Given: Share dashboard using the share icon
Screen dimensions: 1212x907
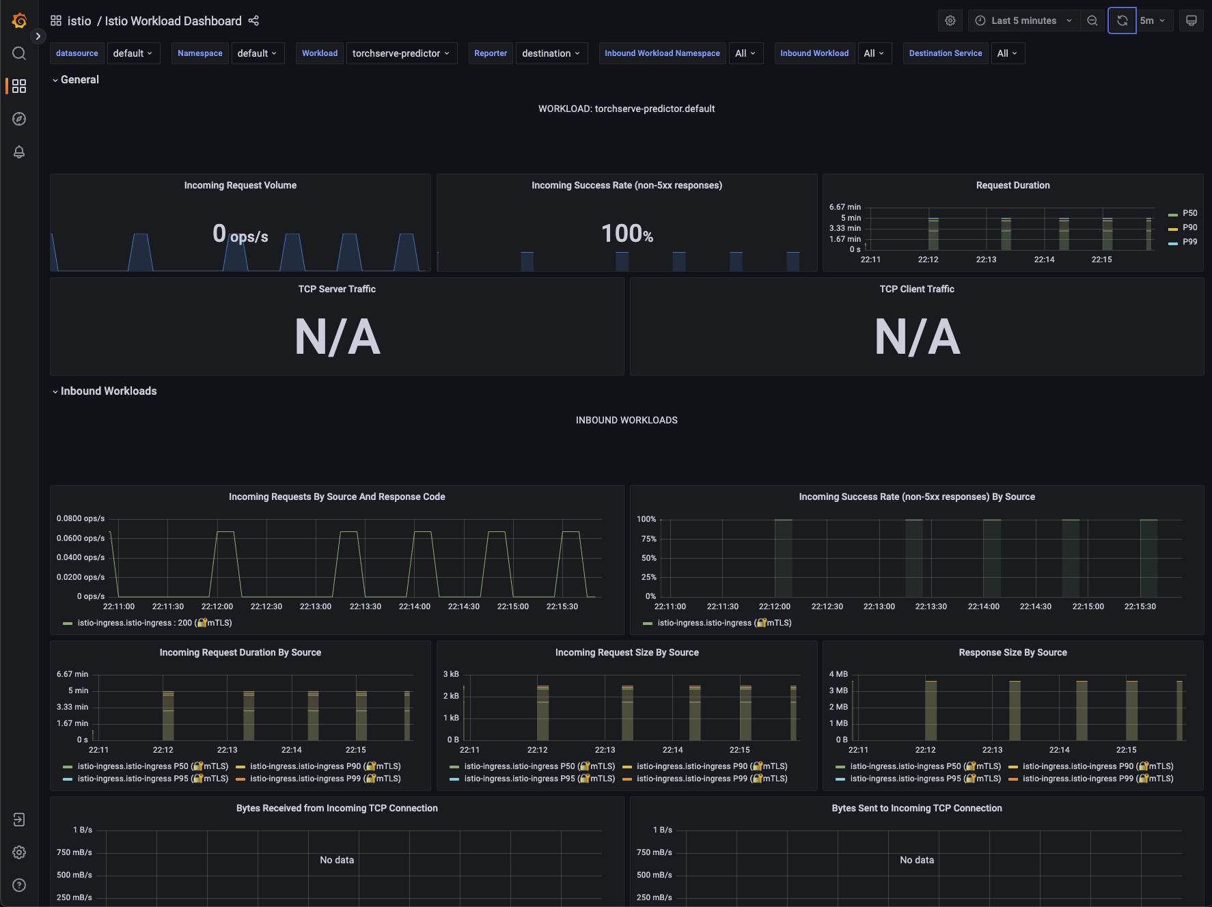Looking at the screenshot, I should click(253, 20).
